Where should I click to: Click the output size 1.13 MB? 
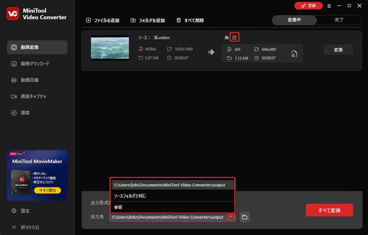point(242,58)
